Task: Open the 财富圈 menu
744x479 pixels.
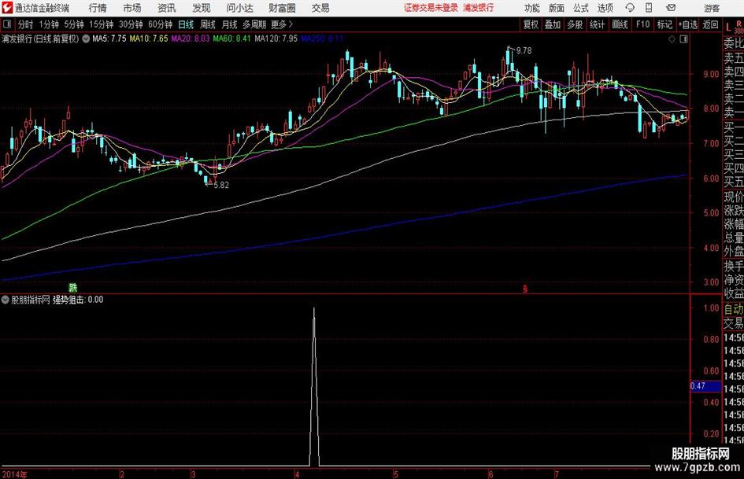Action: pyautogui.click(x=282, y=8)
